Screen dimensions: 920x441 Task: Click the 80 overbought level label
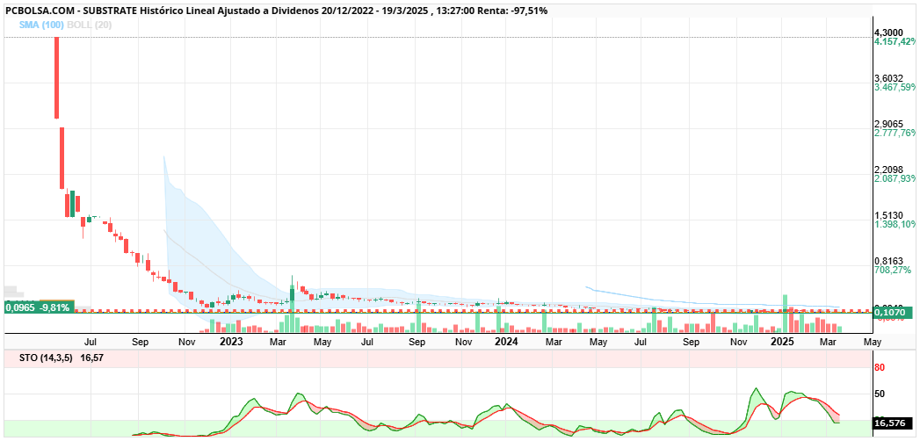[x=880, y=368]
